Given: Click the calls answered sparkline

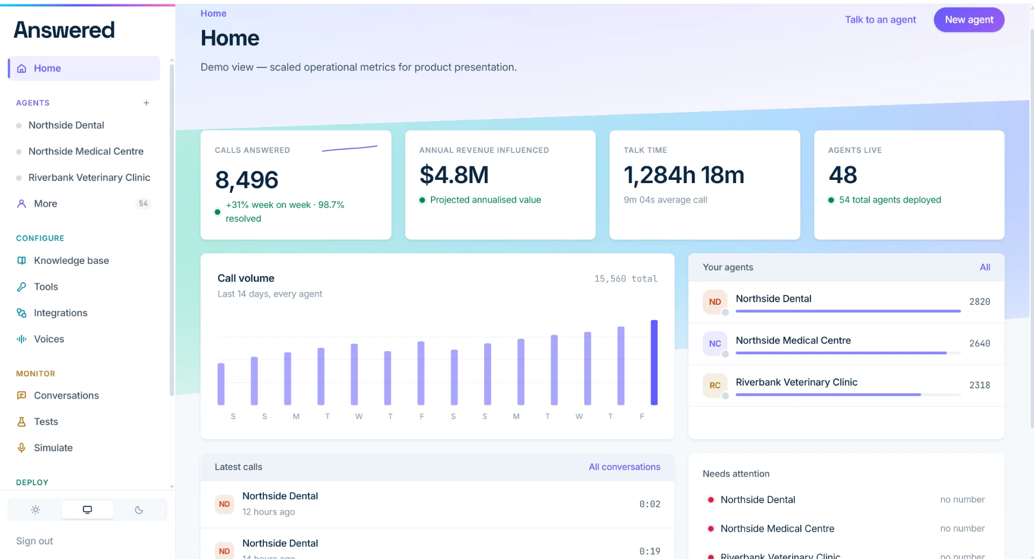Looking at the screenshot, I should point(350,148).
